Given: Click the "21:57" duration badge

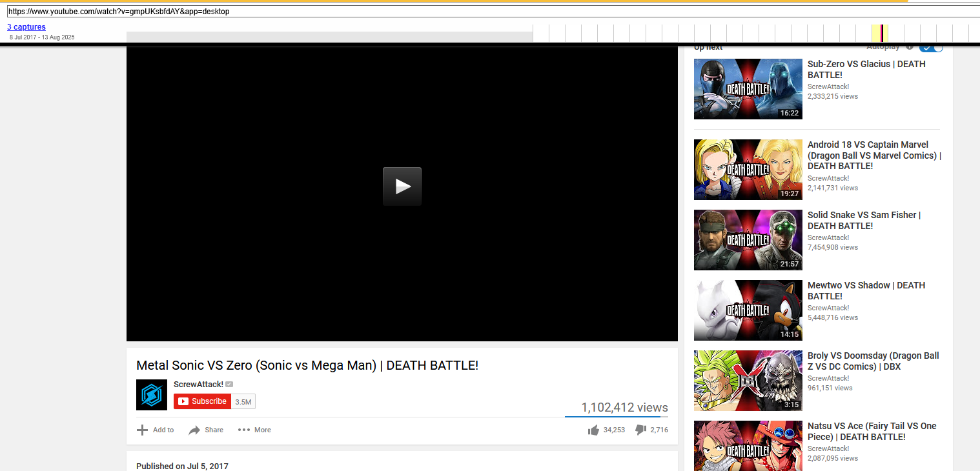Looking at the screenshot, I should click(x=790, y=264).
